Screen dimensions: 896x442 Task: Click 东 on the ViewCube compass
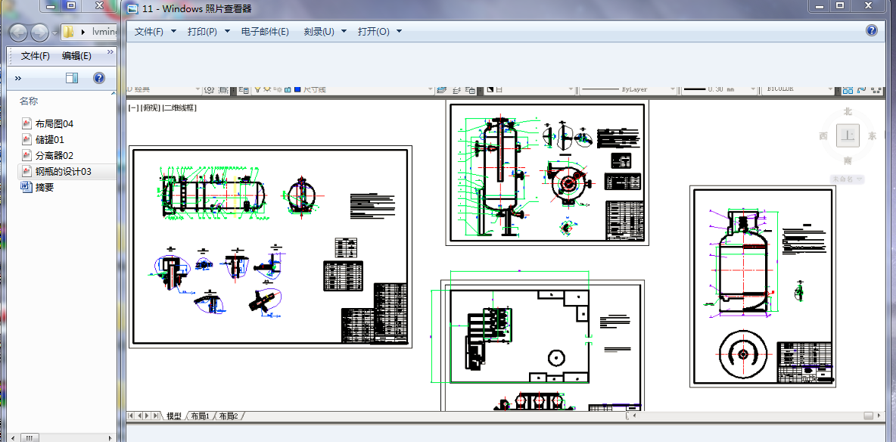click(872, 136)
